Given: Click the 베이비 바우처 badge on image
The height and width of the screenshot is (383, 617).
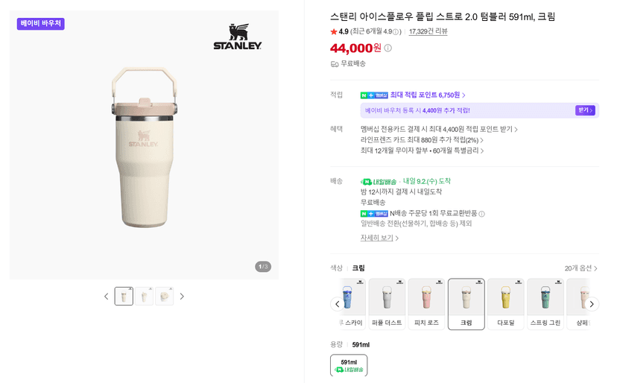Looking at the screenshot, I should click(x=40, y=24).
